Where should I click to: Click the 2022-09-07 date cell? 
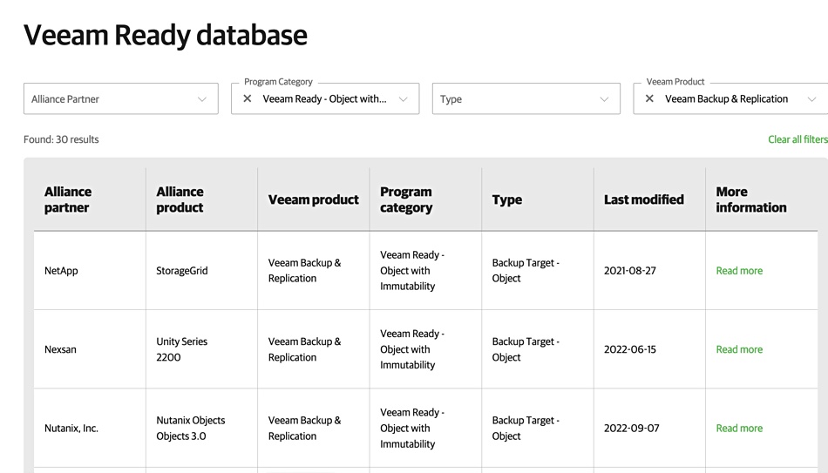pyautogui.click(x=649, y=428)
